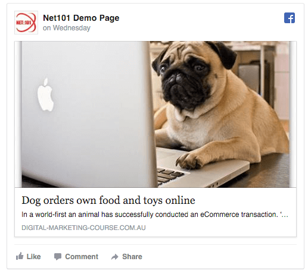Open 'Dog orders own food' headline
Screen dimensions: 308x274
pyautogui.click(x=108, y=200)
